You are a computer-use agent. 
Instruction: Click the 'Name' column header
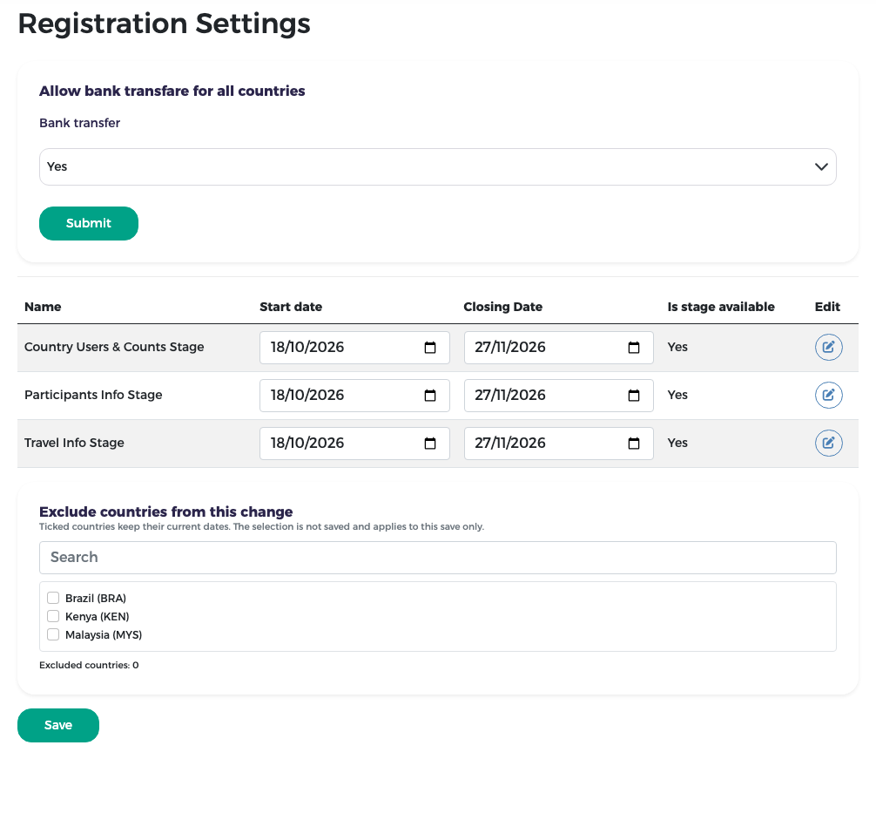[43, 307]
